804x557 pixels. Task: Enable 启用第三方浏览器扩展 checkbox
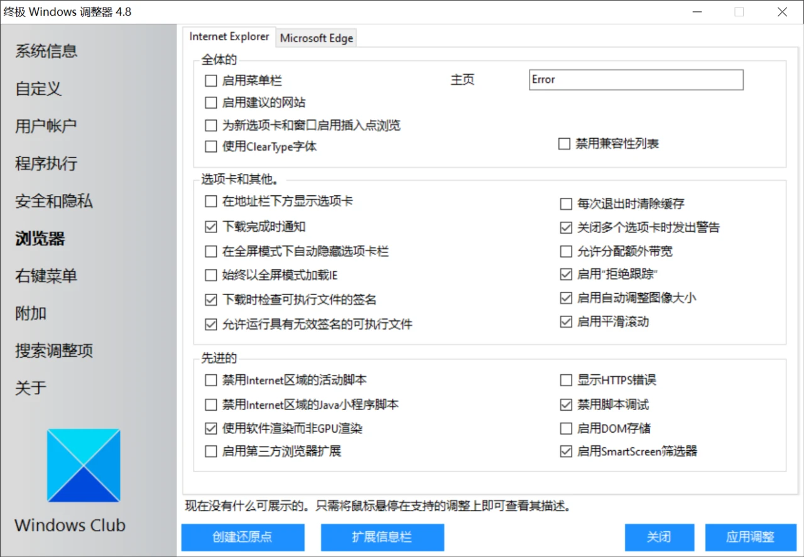click(211, 451)
